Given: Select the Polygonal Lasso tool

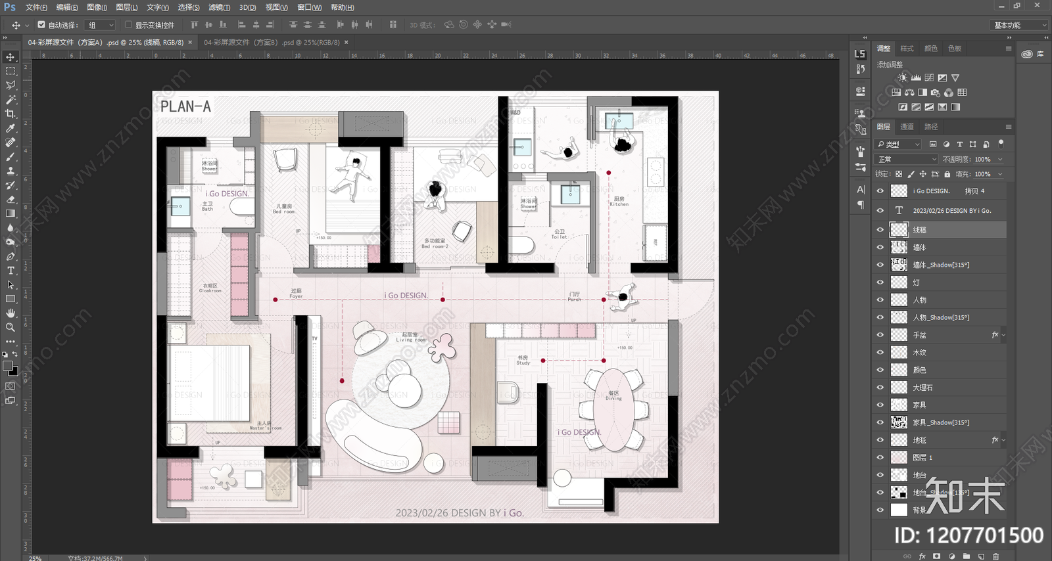Looking at the screenshot, I should pos(11,85).
